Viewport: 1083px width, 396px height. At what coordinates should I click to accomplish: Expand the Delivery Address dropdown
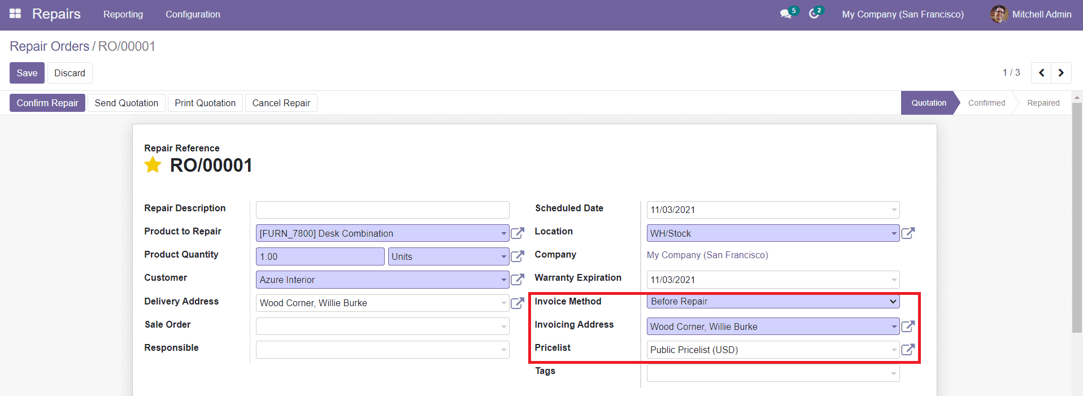tap(504, 303)
